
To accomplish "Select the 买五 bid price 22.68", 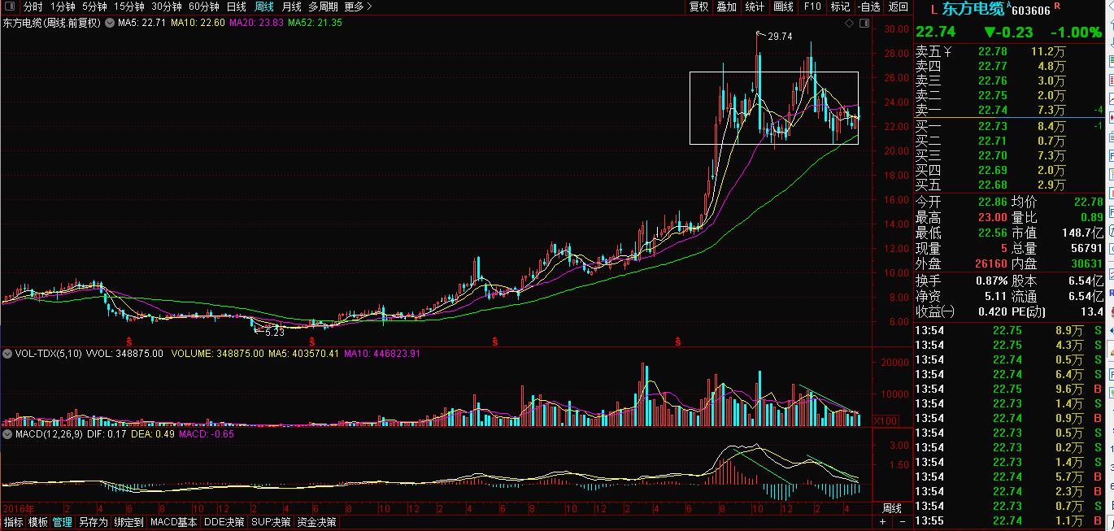I will 992,185.
